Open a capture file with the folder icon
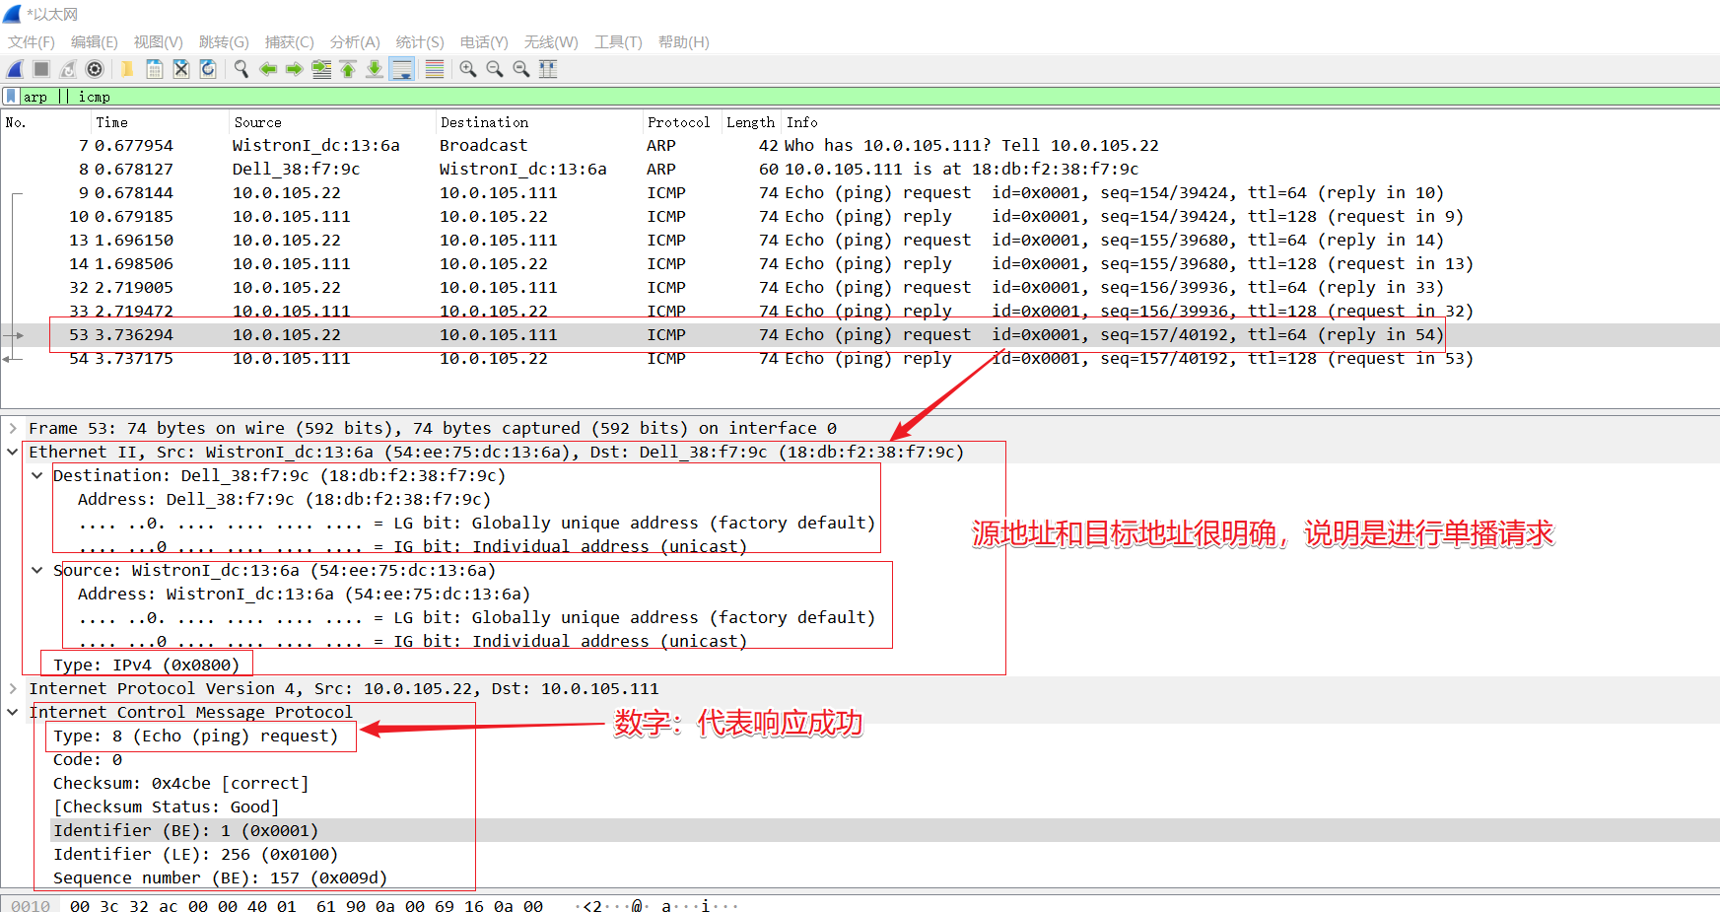 pyautogui.click(x=127, y=69)
